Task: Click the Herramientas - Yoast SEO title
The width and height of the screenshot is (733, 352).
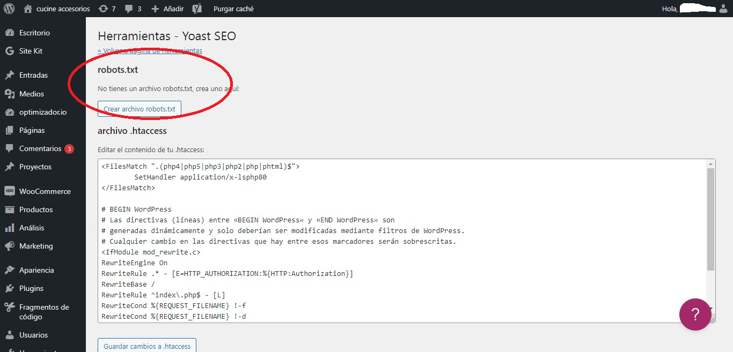Action: (167, 36)
